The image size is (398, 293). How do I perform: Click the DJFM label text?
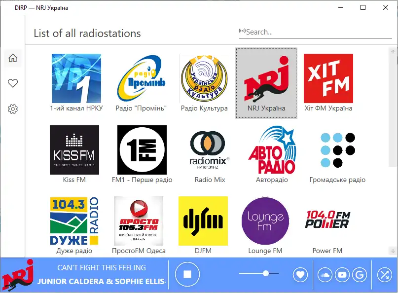click(x=203, y=251)
